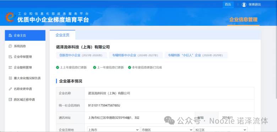
Task: Click the 企业基本情况 section heading
Action: [x=71, y=81]
